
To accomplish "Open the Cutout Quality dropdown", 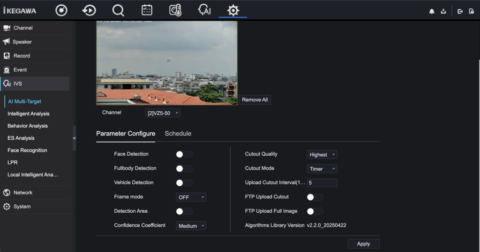I will pyautogui.click(x=322, y=155).
